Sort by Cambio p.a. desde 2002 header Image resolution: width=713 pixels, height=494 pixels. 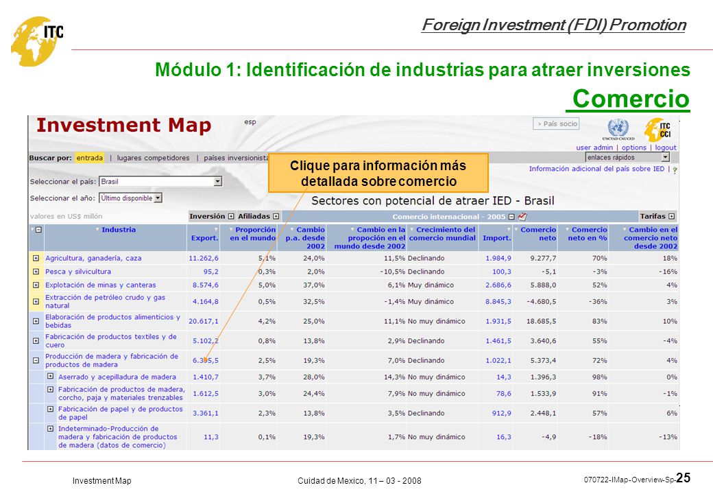tap(305, 238)
